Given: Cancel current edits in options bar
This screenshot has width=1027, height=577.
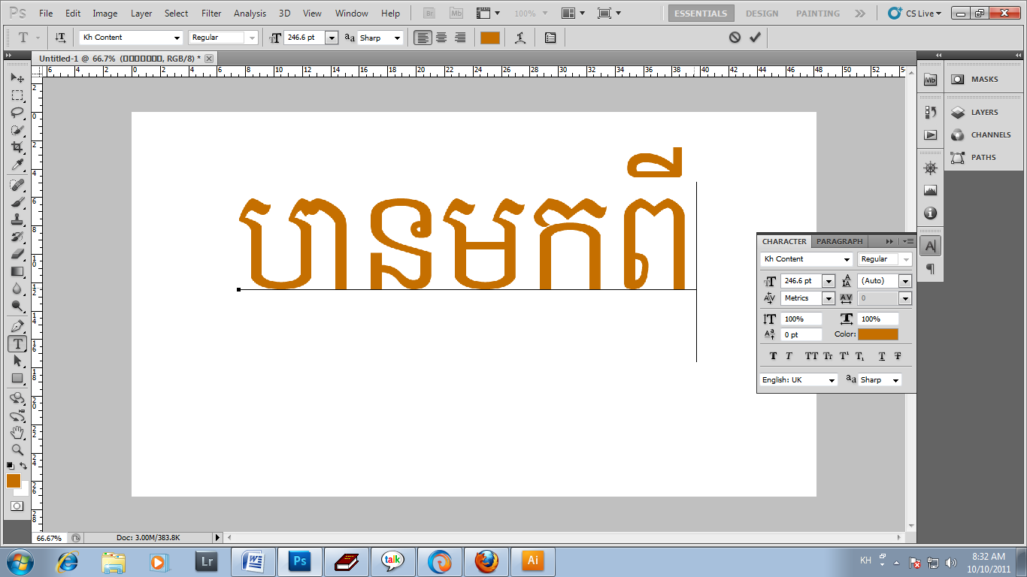Looking at the screenshot, I should [x=735, y=38].
